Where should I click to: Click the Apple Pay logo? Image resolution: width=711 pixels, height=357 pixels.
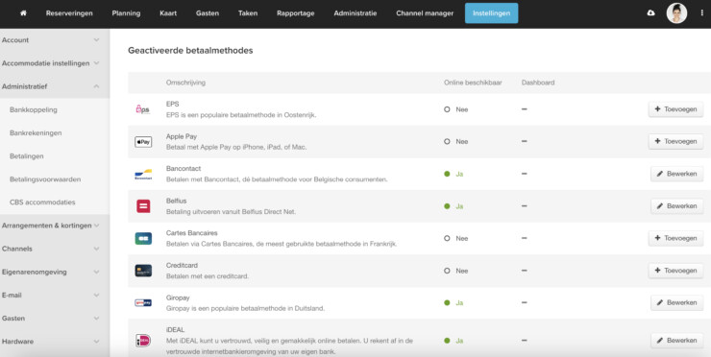143,142
